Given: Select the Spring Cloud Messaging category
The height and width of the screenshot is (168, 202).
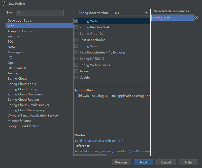Looking at the screenshot, I should click(39, 110).
